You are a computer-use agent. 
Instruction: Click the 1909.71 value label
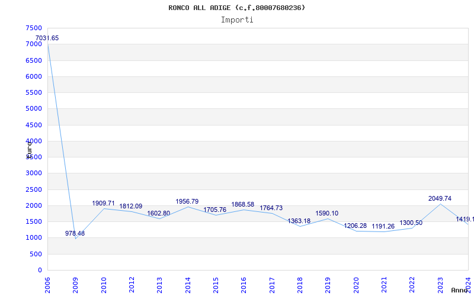point(103,203)
